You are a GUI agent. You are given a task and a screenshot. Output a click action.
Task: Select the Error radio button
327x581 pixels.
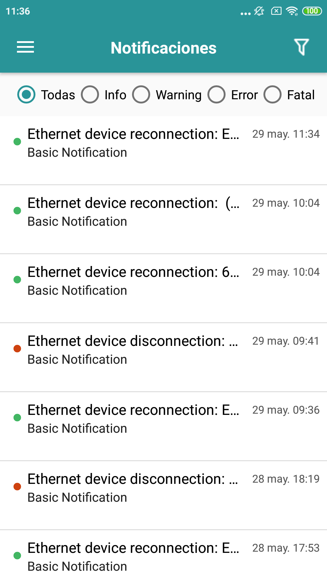coord(216,95)
